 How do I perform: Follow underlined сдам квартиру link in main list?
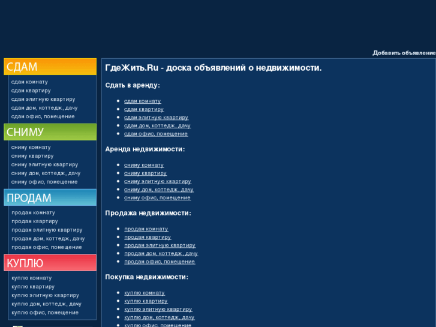pos(144,109)
